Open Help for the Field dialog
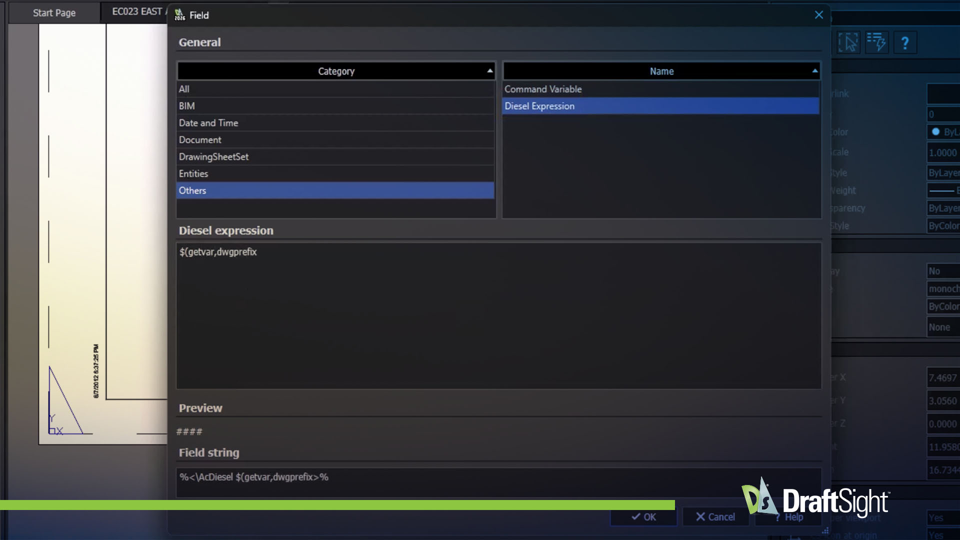 (788, 517)
